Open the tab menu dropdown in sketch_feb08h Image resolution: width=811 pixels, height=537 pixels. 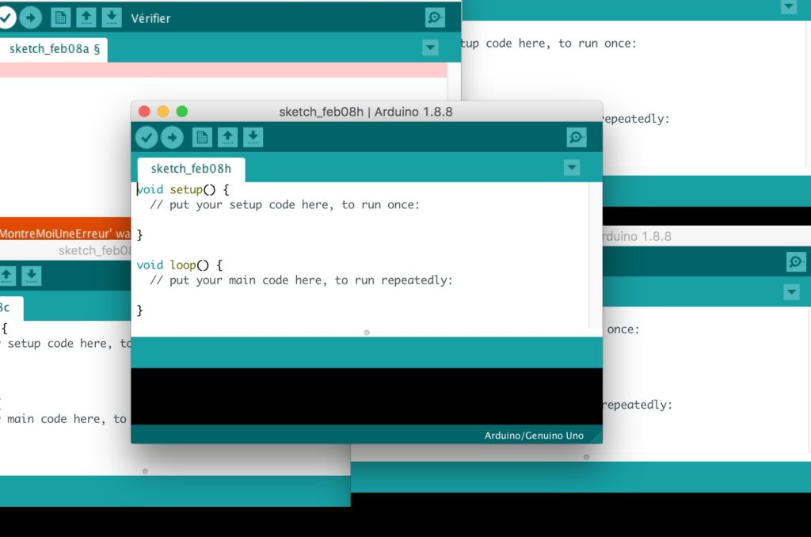571,167
